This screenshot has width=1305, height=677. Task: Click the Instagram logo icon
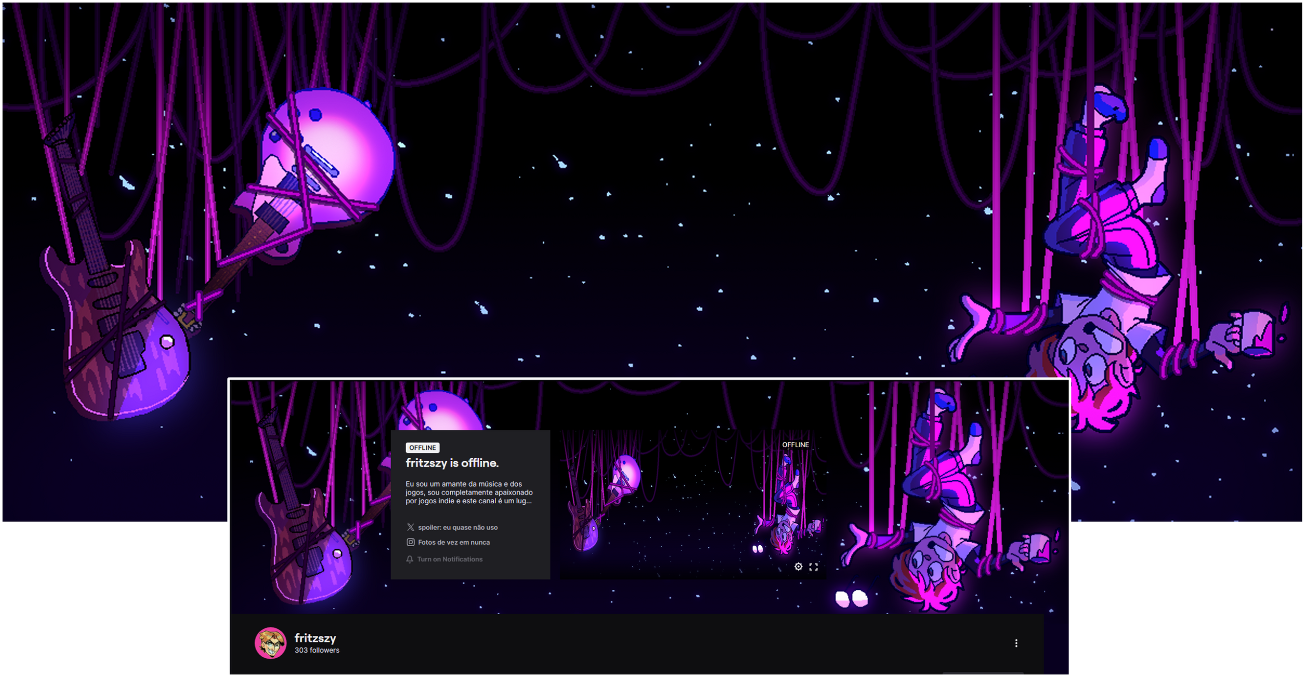click(410, 542)
